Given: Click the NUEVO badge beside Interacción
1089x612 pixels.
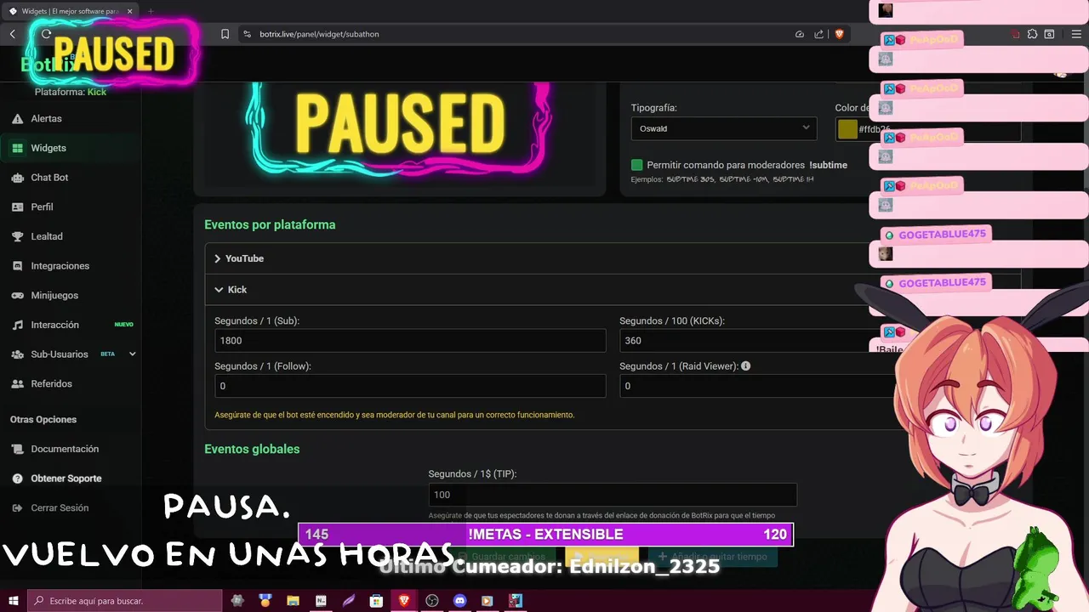Looking at the screenshot, I should pos(124,325).
